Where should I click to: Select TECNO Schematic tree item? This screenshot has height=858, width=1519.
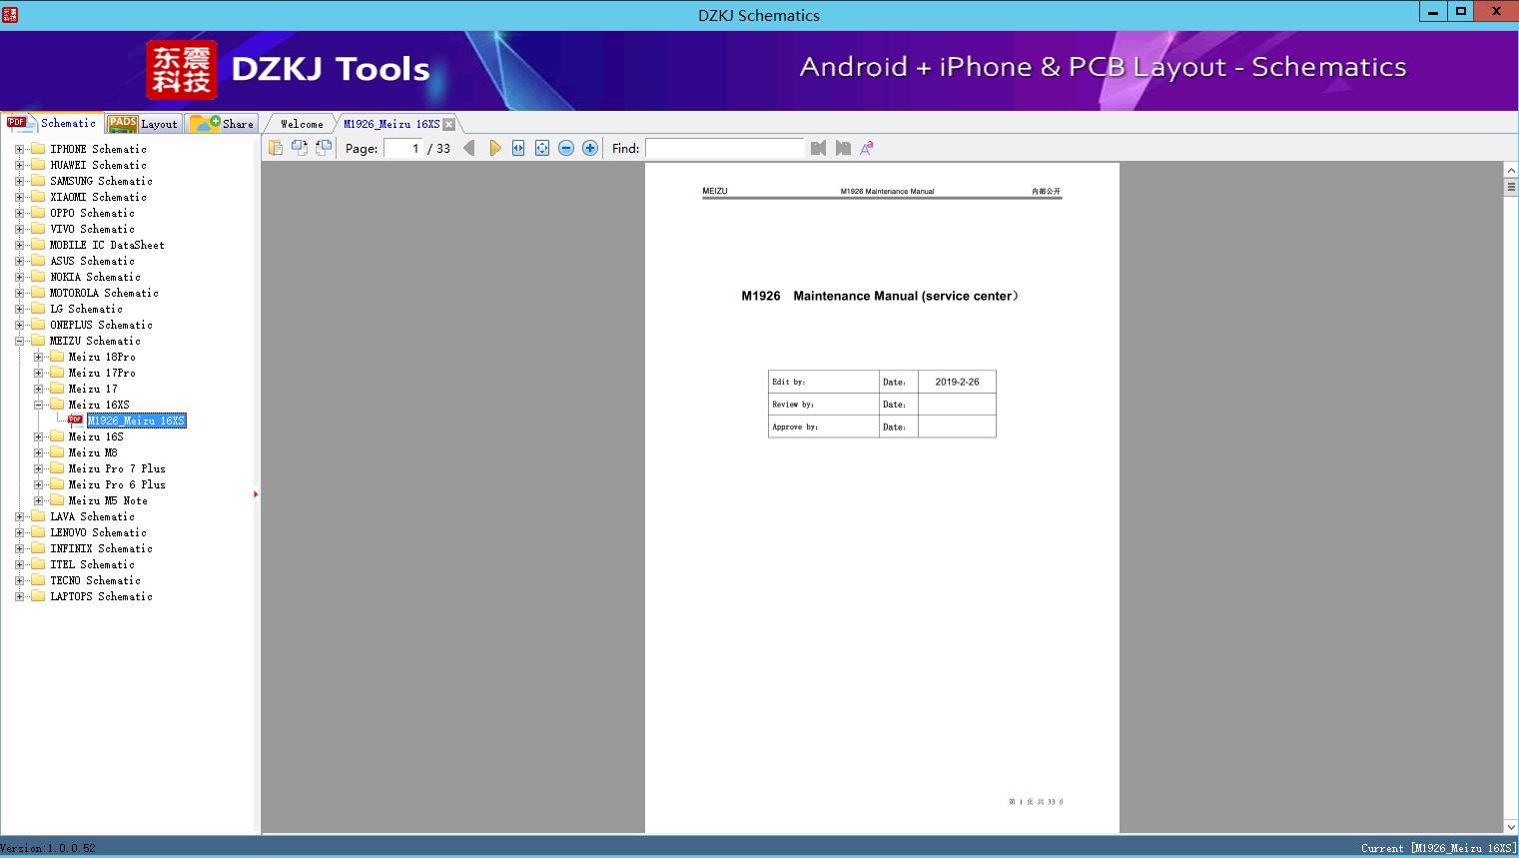95,580
